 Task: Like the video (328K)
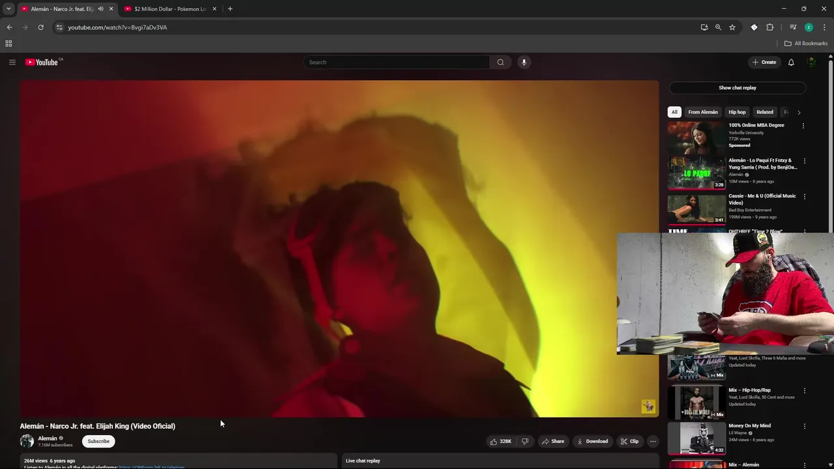click(x=500, y=441)
